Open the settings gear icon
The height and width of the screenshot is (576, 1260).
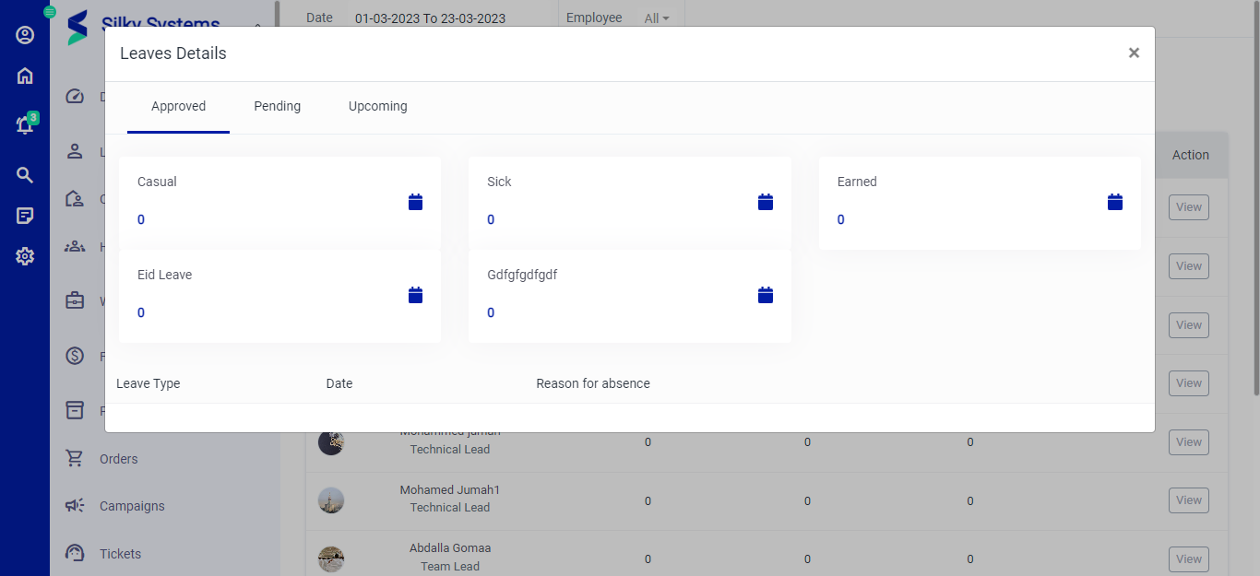25,256
